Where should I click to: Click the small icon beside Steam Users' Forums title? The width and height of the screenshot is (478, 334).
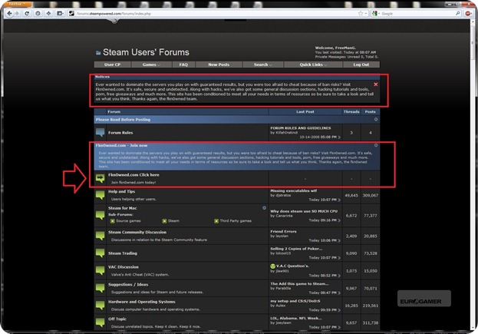tap(98, 53)
